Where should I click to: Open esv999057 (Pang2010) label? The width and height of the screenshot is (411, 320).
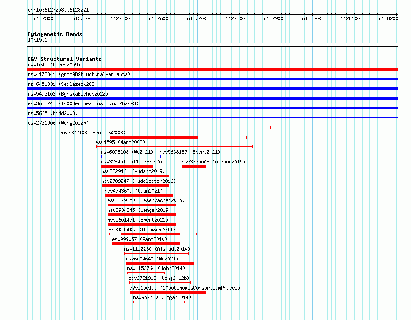[139, 239]
